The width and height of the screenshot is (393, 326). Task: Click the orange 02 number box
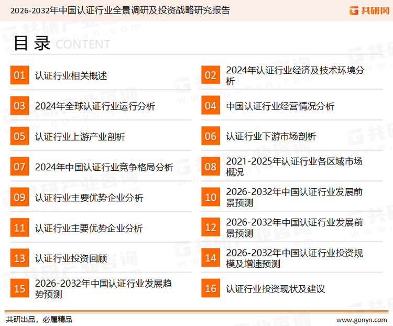click(211, 75)
